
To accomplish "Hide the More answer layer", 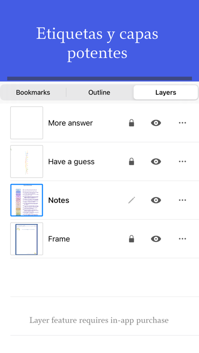I will pos(156,123).
